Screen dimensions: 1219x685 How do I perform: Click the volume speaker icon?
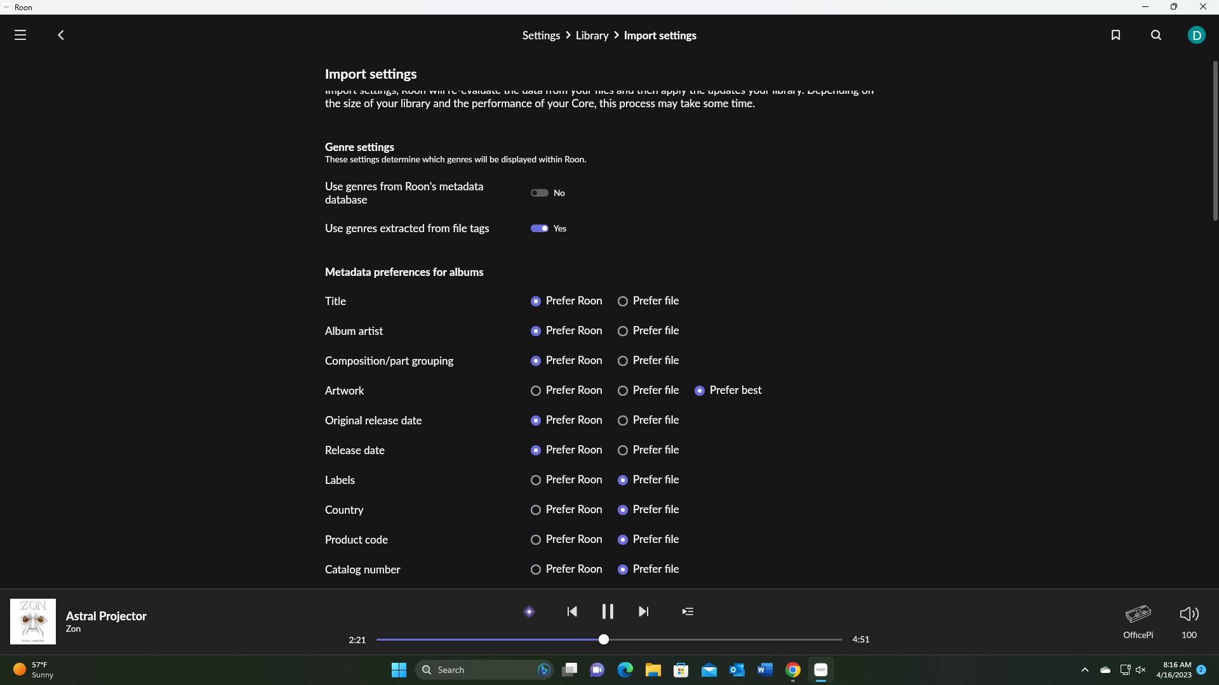pos(1189,614)
